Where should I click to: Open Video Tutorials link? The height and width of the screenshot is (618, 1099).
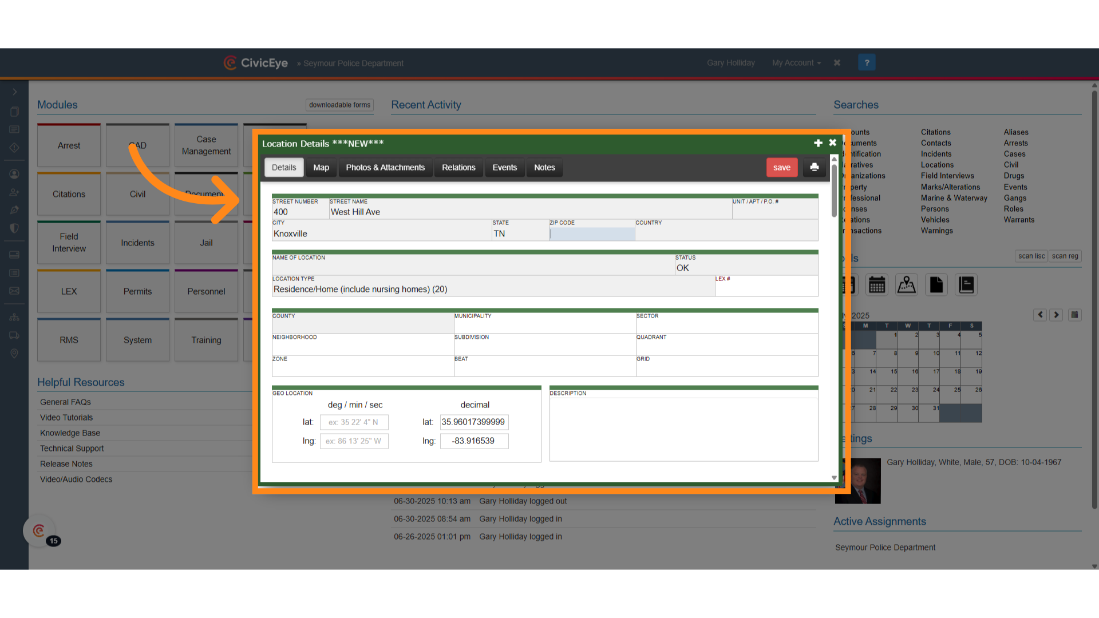66,418
